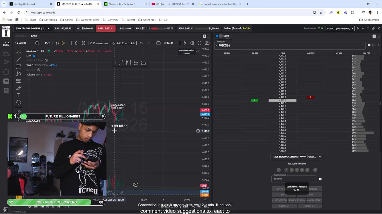
Task: Select the crosshair cursor drawing tool
Action: [19, 52]
